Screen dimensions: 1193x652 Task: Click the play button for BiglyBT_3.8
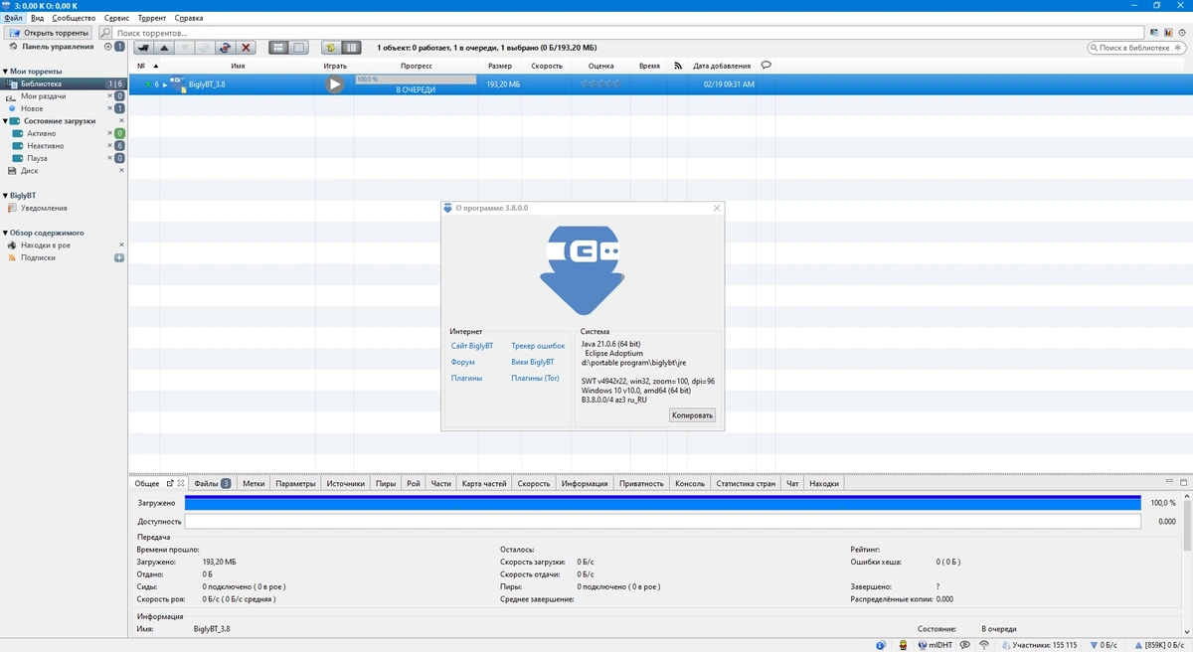click(x=335, y=84)
